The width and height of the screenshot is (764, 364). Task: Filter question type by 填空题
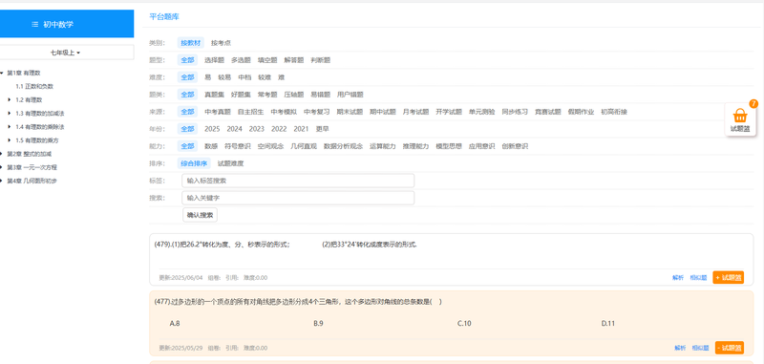coord(267,60)
